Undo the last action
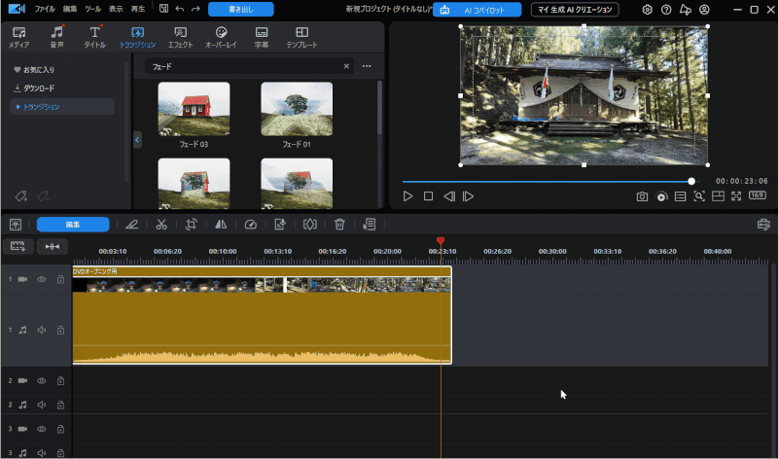The image size is (778, 459). (x=180, y=9)
